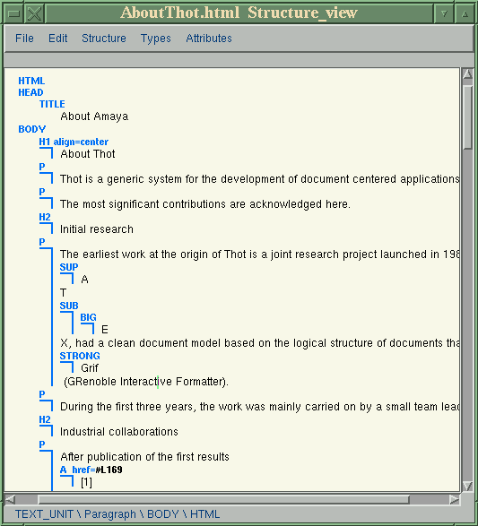Screen dimensions: 478x526
Task: Select the BODY element in structure tree
Action: coord(32,129)
